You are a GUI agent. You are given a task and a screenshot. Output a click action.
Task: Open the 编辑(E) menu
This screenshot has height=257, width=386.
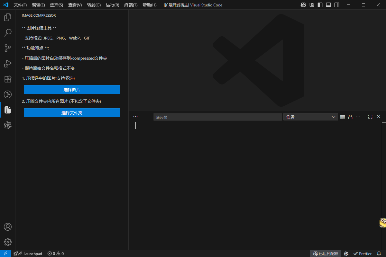[x=38, y=5]
